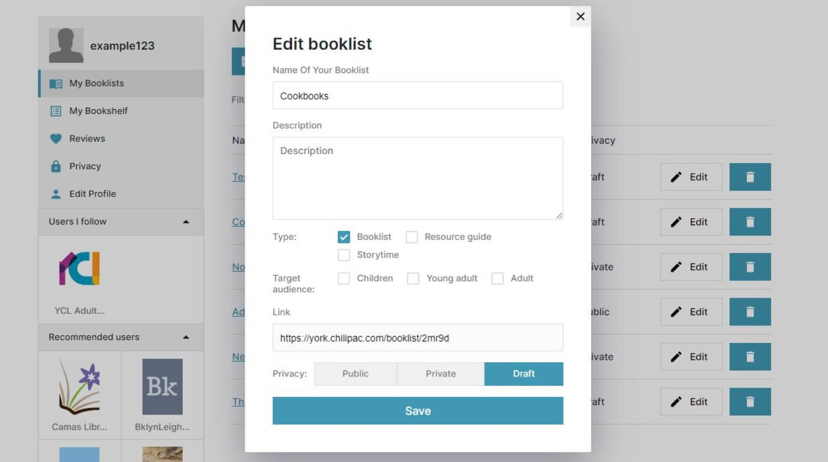Image resolution: width=828 pixels, height=462 pixels.
Task: Open Edit Profile in sidebar
Action: coord(121,194)
